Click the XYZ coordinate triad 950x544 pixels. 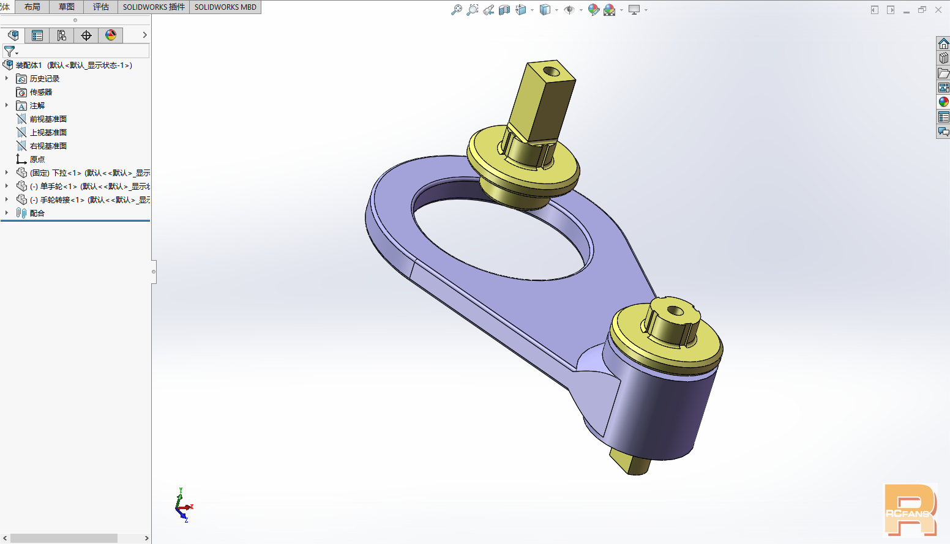183,505
